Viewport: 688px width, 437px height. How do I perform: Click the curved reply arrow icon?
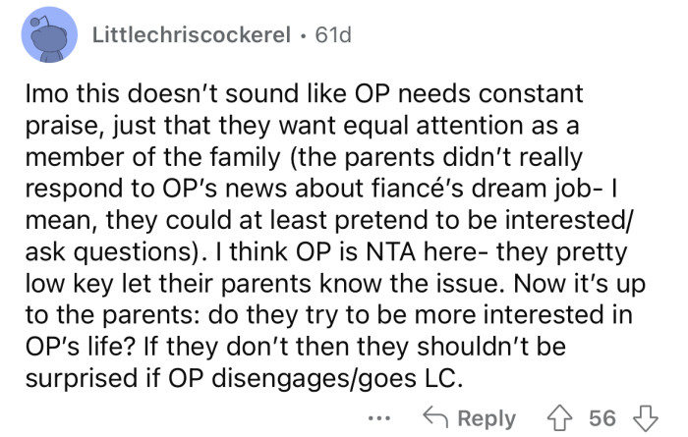435,417
